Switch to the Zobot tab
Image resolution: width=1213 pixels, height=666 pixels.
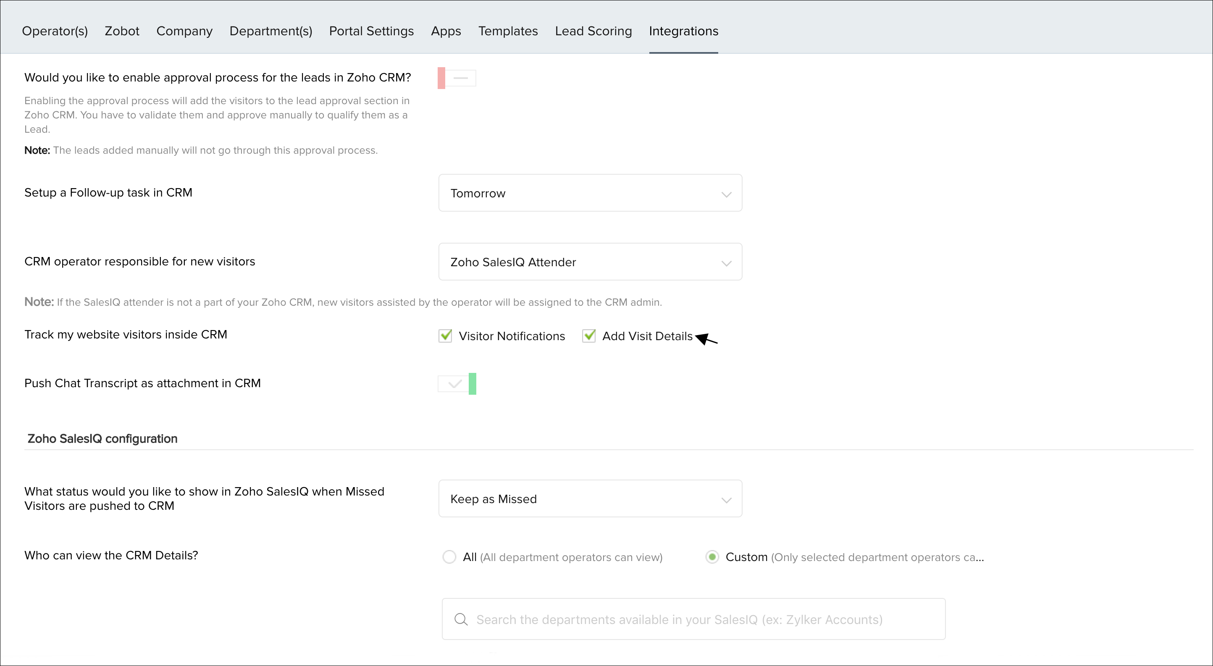(x=122, y=31)
